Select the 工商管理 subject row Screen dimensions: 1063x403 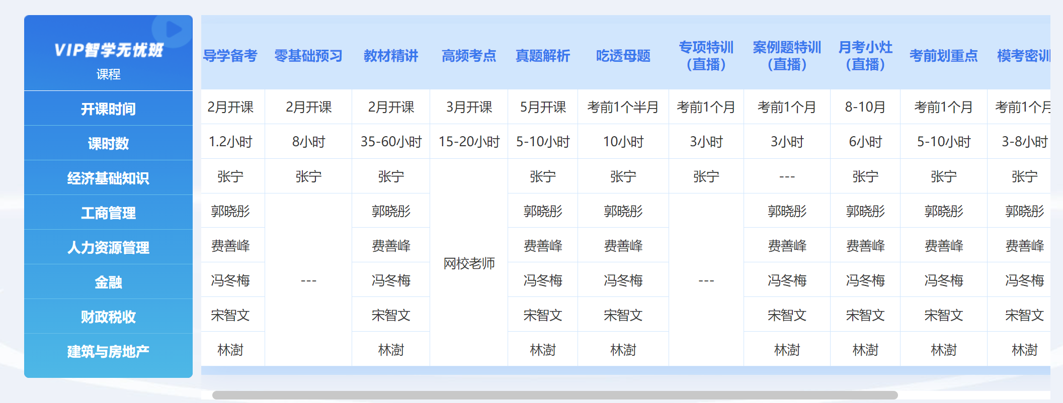[x=108, y=213]
